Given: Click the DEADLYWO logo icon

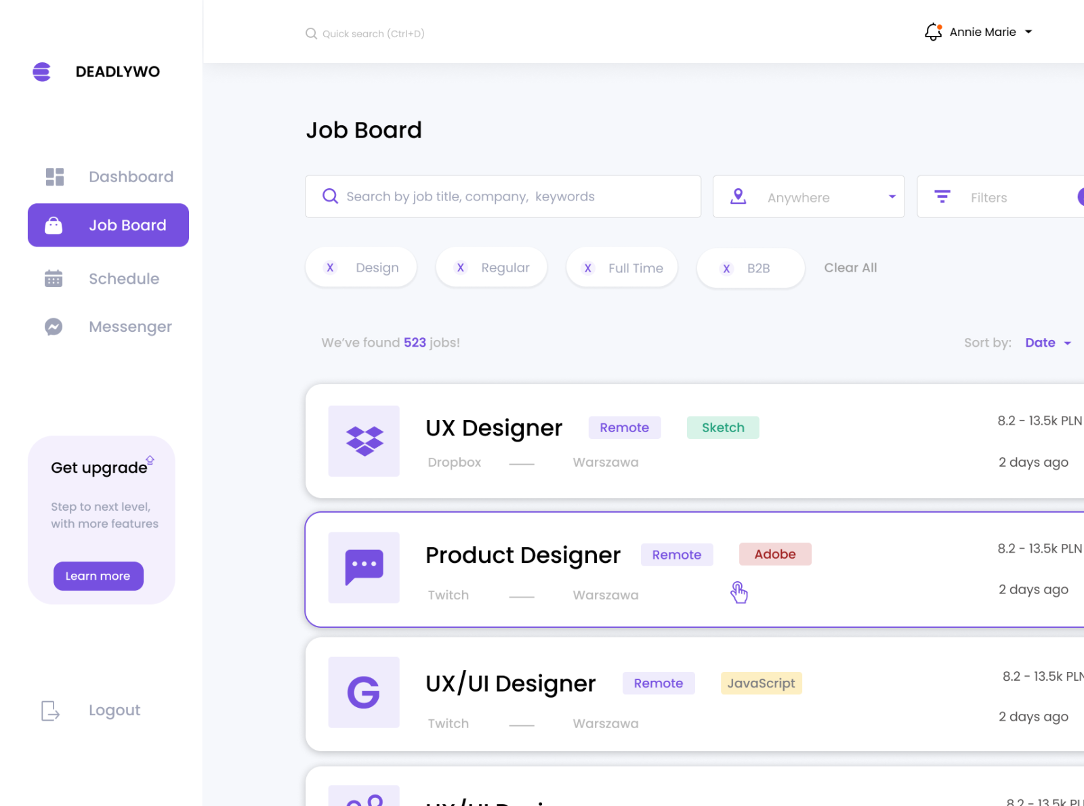Looking at the screenshot, I should pos(41,71).
